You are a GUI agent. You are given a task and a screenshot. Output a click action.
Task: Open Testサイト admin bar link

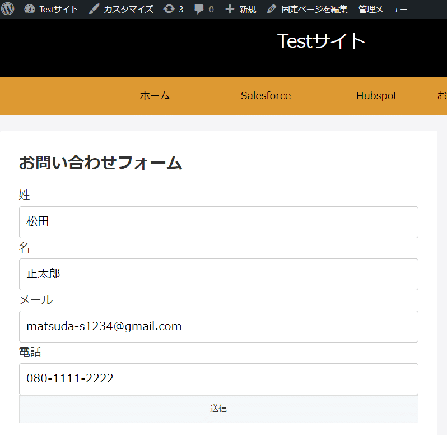pyautogui.click(x=59, y=9)
